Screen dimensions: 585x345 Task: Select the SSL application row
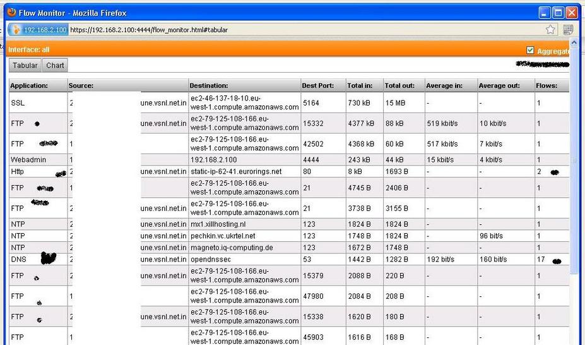pos(18,102)
